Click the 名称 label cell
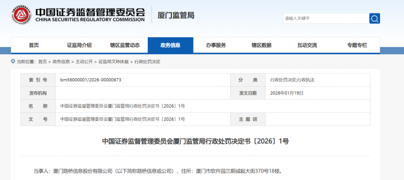 pos(38,106)
